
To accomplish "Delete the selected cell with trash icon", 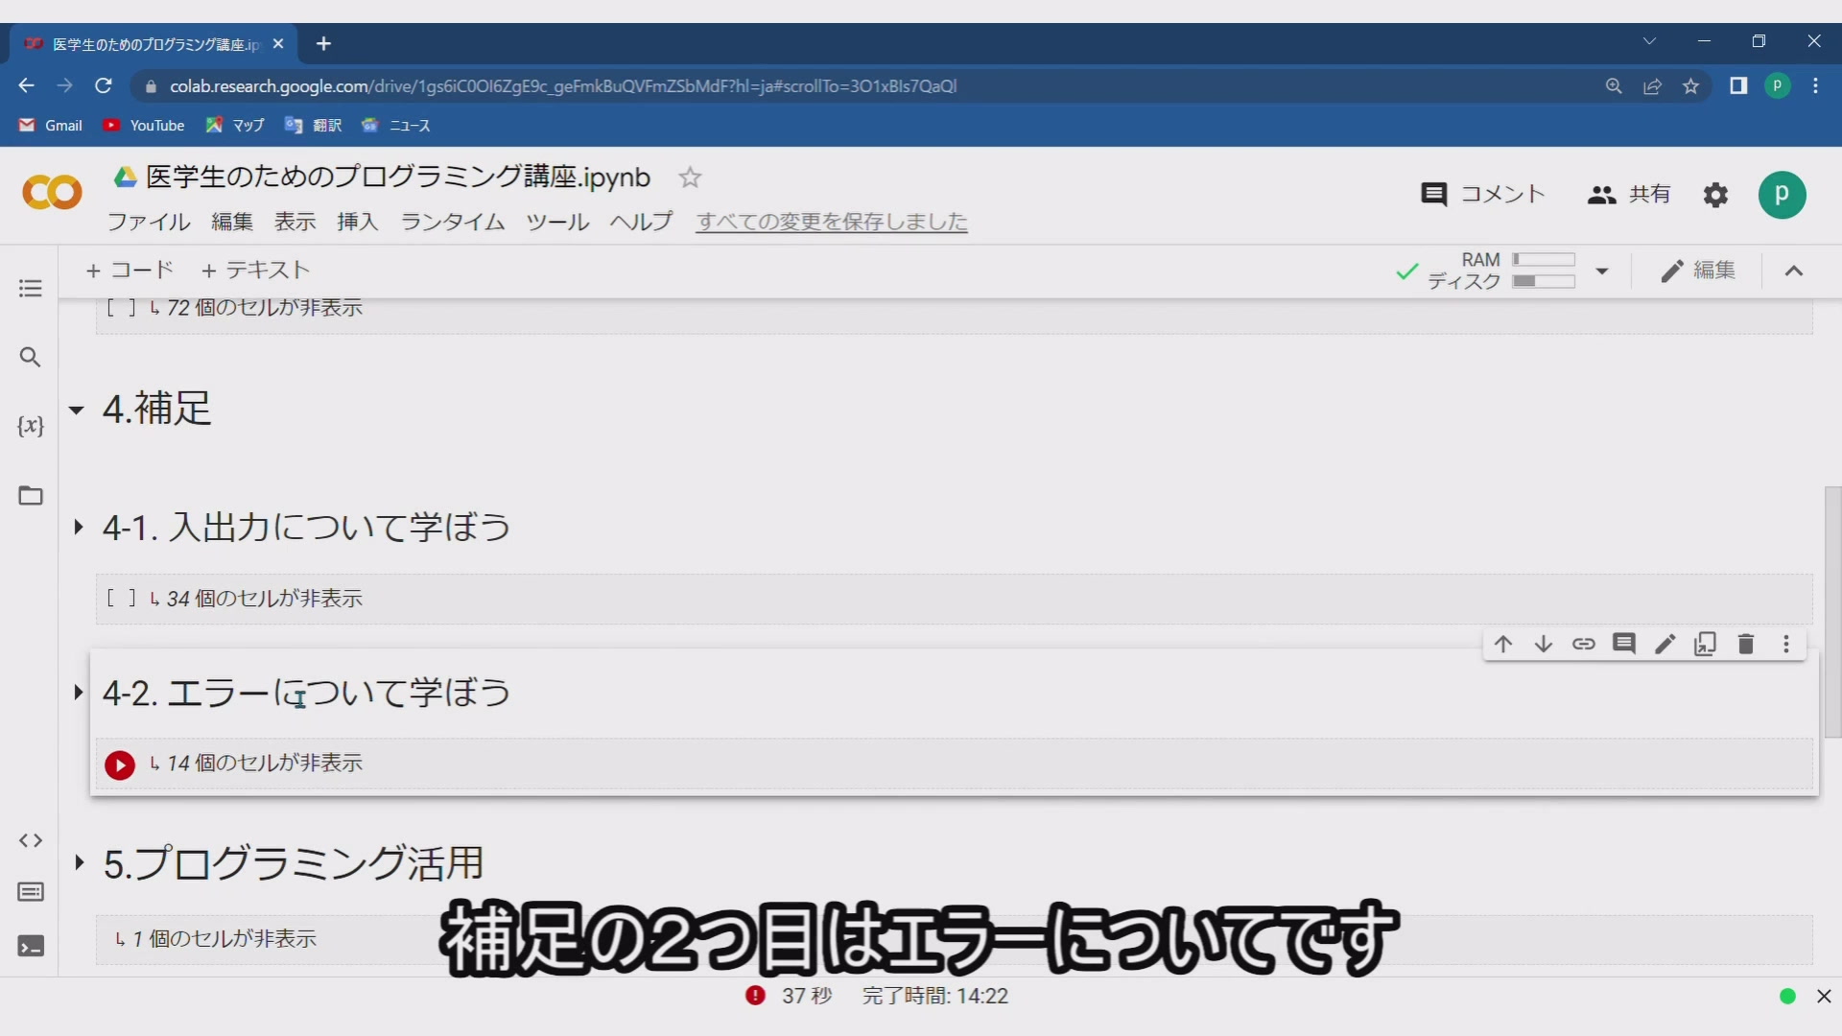I will pyautogui.click(x=1746, y=645).
